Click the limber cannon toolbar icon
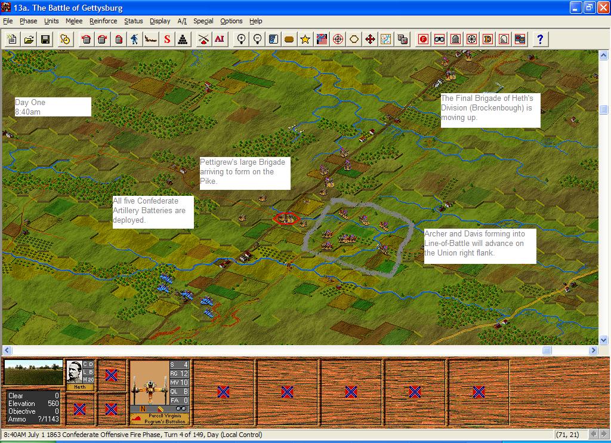This screenshot has width=611, height=443. (151, 39)
